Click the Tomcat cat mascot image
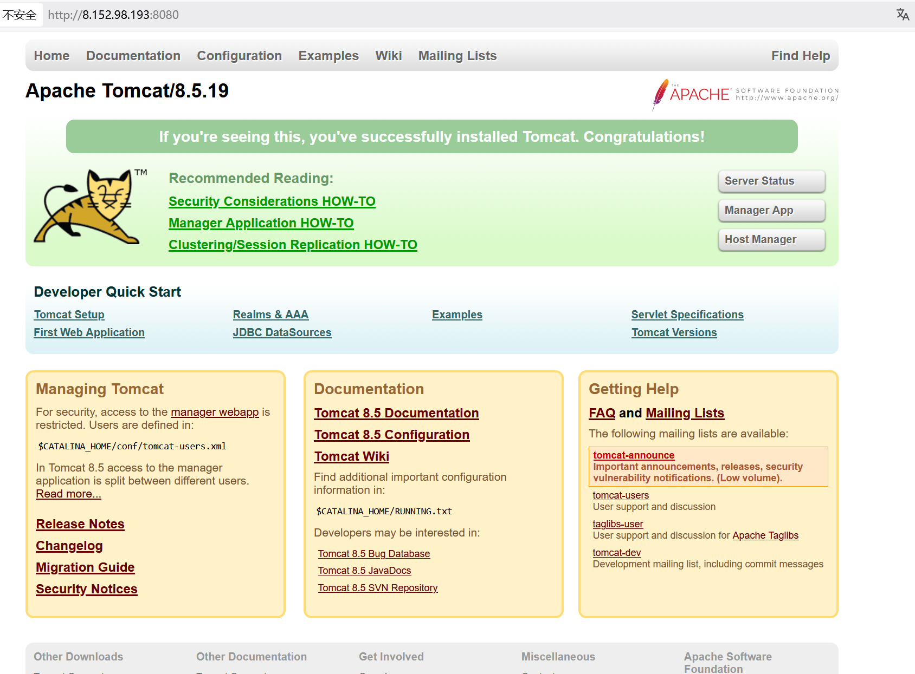Image resolution: width=915 pixels, height=674 pixels. 90,206
